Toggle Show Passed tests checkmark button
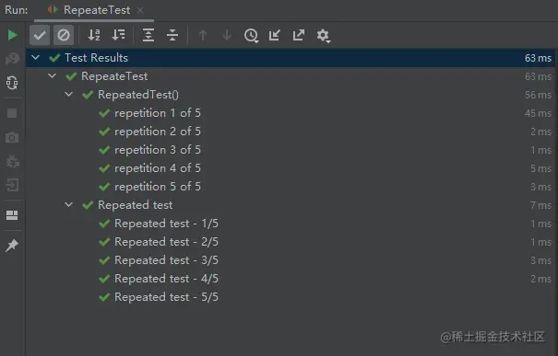The image size is (558, 356). [40, 35]
